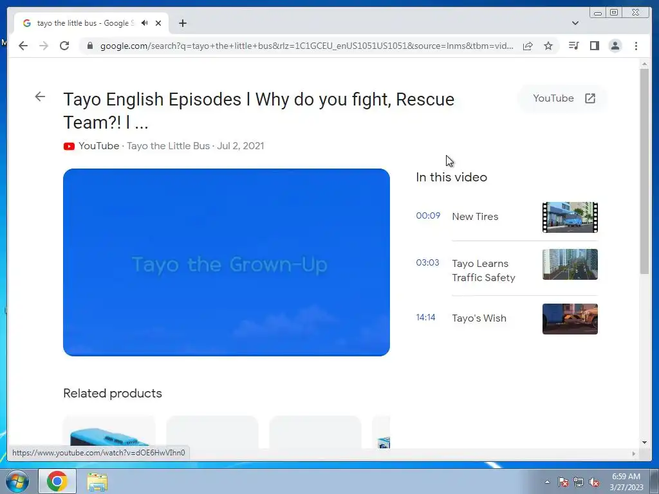Screen dimensions: 659x494
Task: Open the Chrome profile avatar icon
Action: click(615, 46)
